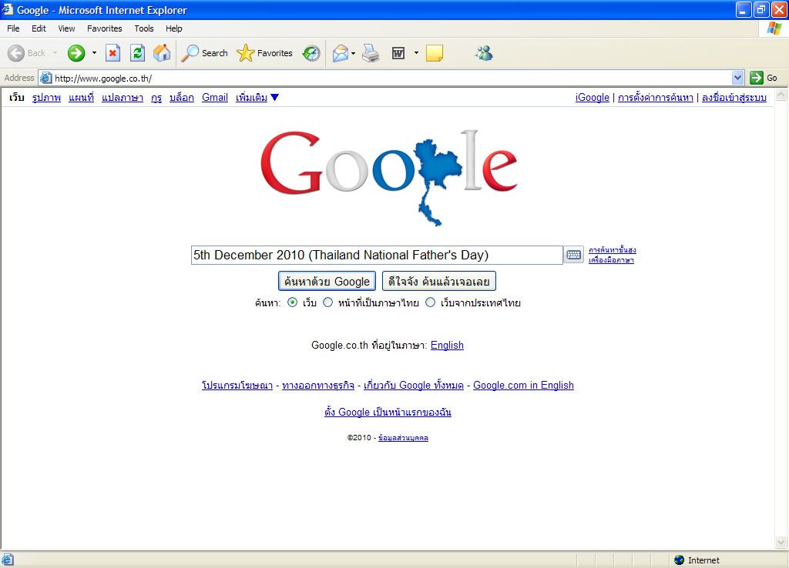Expand the Back button history dropdown
The image size is (789, 568).
[x=55, y=53]
